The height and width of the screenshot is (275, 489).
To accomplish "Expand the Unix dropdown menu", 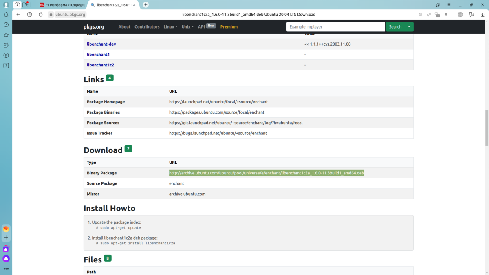I will coord(187,27).
